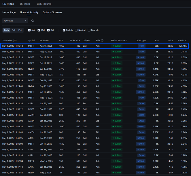Image resolution: width=191 pixels, height=176 pixels.
Task: Click NVDA in the Jun 17, 2027 row
Action: [31, 69]
